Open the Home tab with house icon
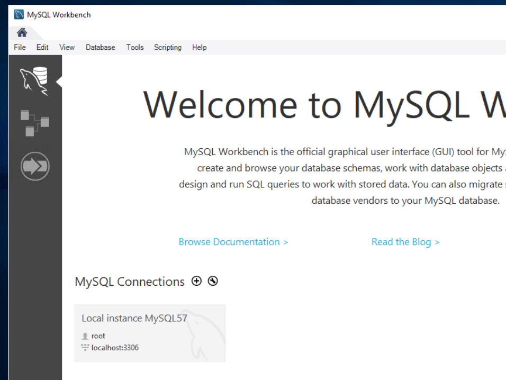 click(x=22, y=32)
